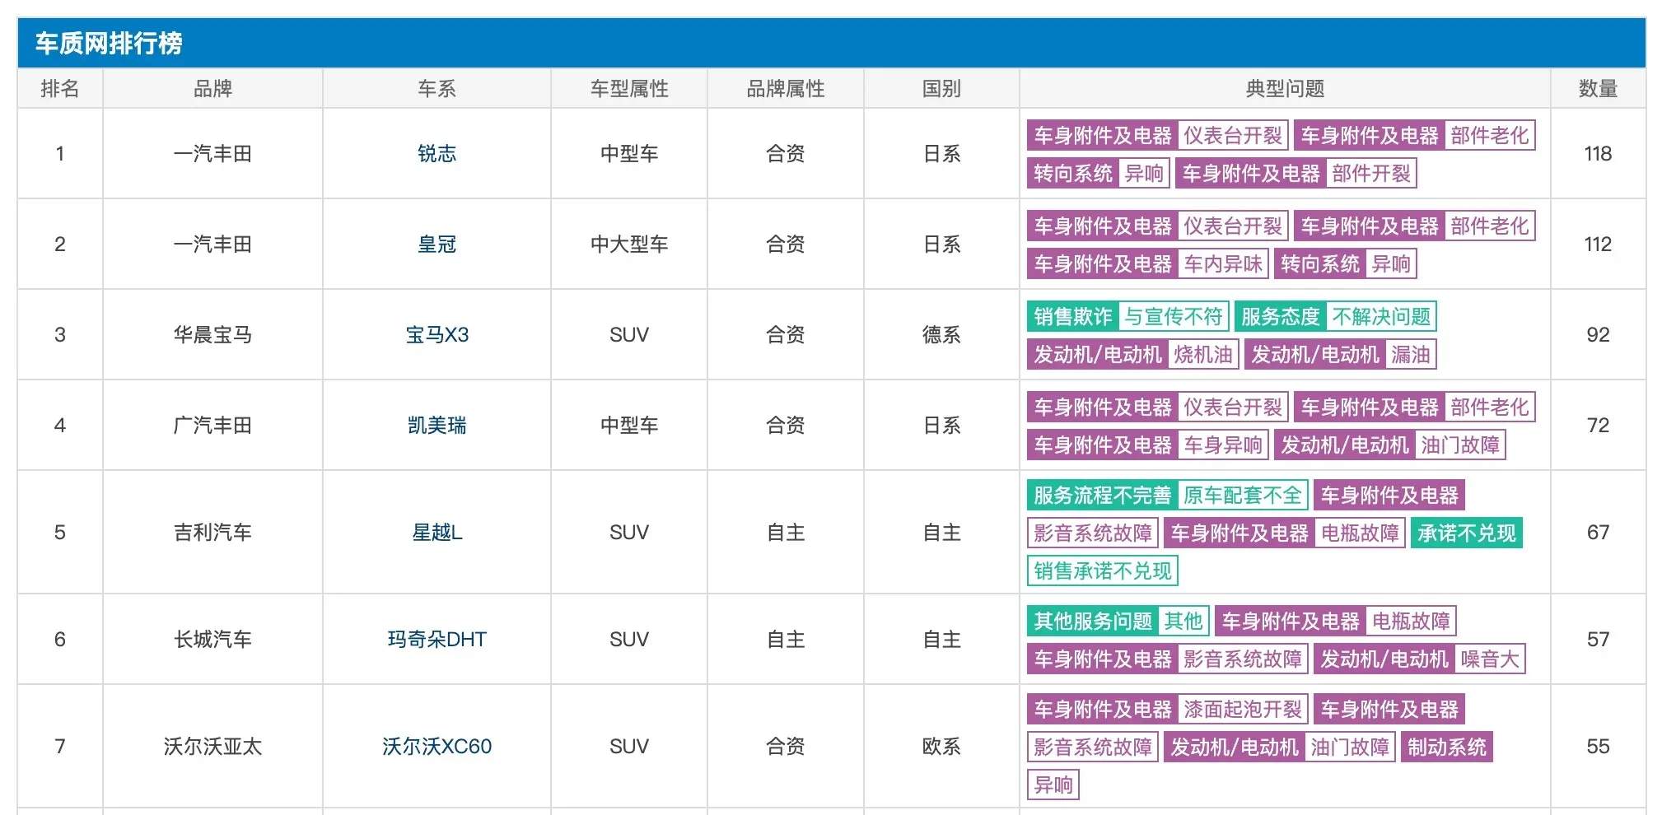The height and width of the screenshot is (815, 1662).
Task: Click the 华晨宝马 brand cell
Action: pos(212,335)
